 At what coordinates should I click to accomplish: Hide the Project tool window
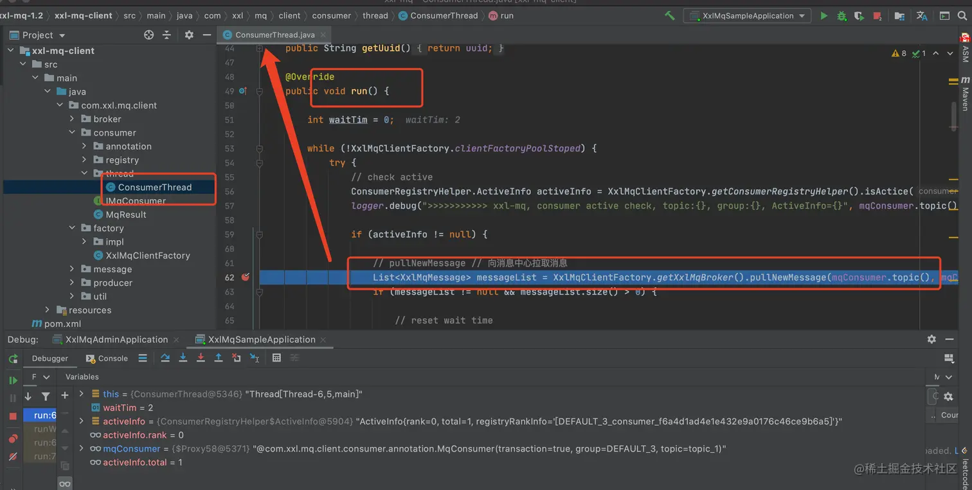pyautogui.click(x=206, y=35)
